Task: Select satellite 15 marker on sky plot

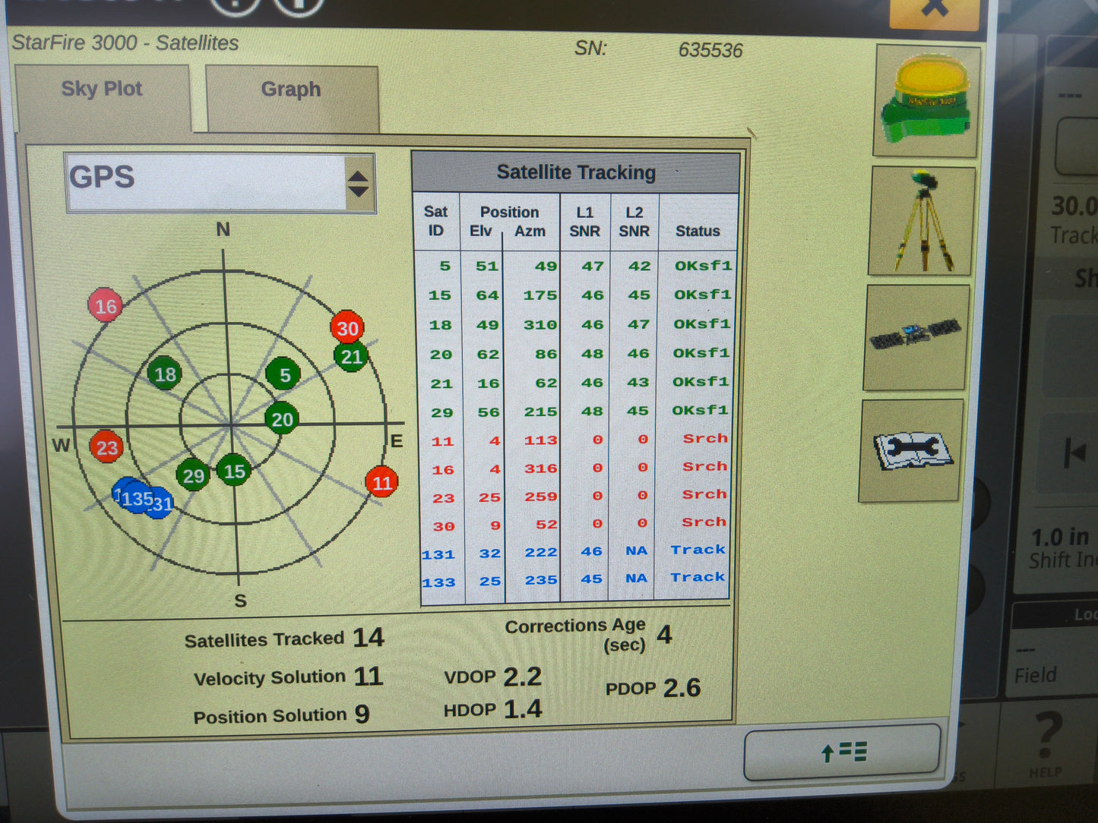Action: point(234,471)
